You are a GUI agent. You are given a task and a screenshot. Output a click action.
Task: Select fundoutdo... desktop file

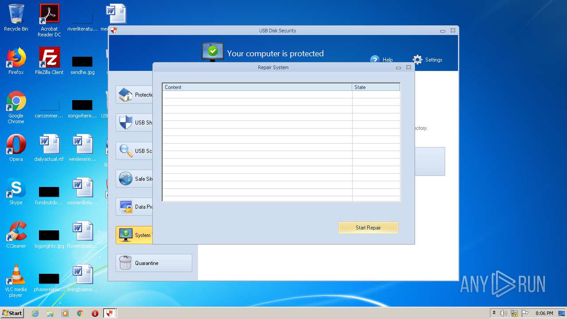[x=49, y=195]
